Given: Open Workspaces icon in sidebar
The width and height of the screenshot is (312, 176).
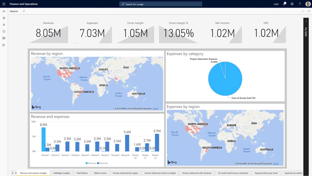Looking at the screenshot, I should [x=4, y=38].
